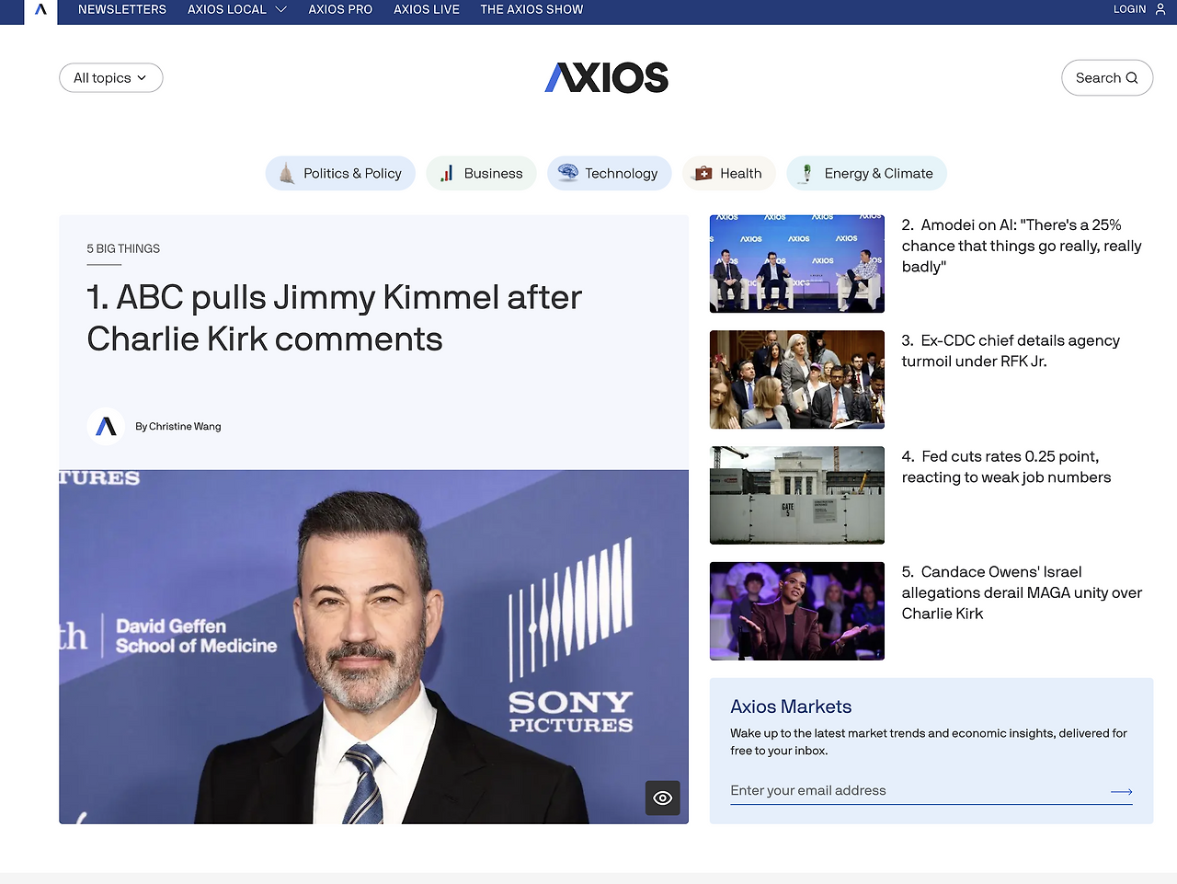Click the main AXIOS logo
Viewport: 1177px width, 884px height.
(x=607, y=77)
